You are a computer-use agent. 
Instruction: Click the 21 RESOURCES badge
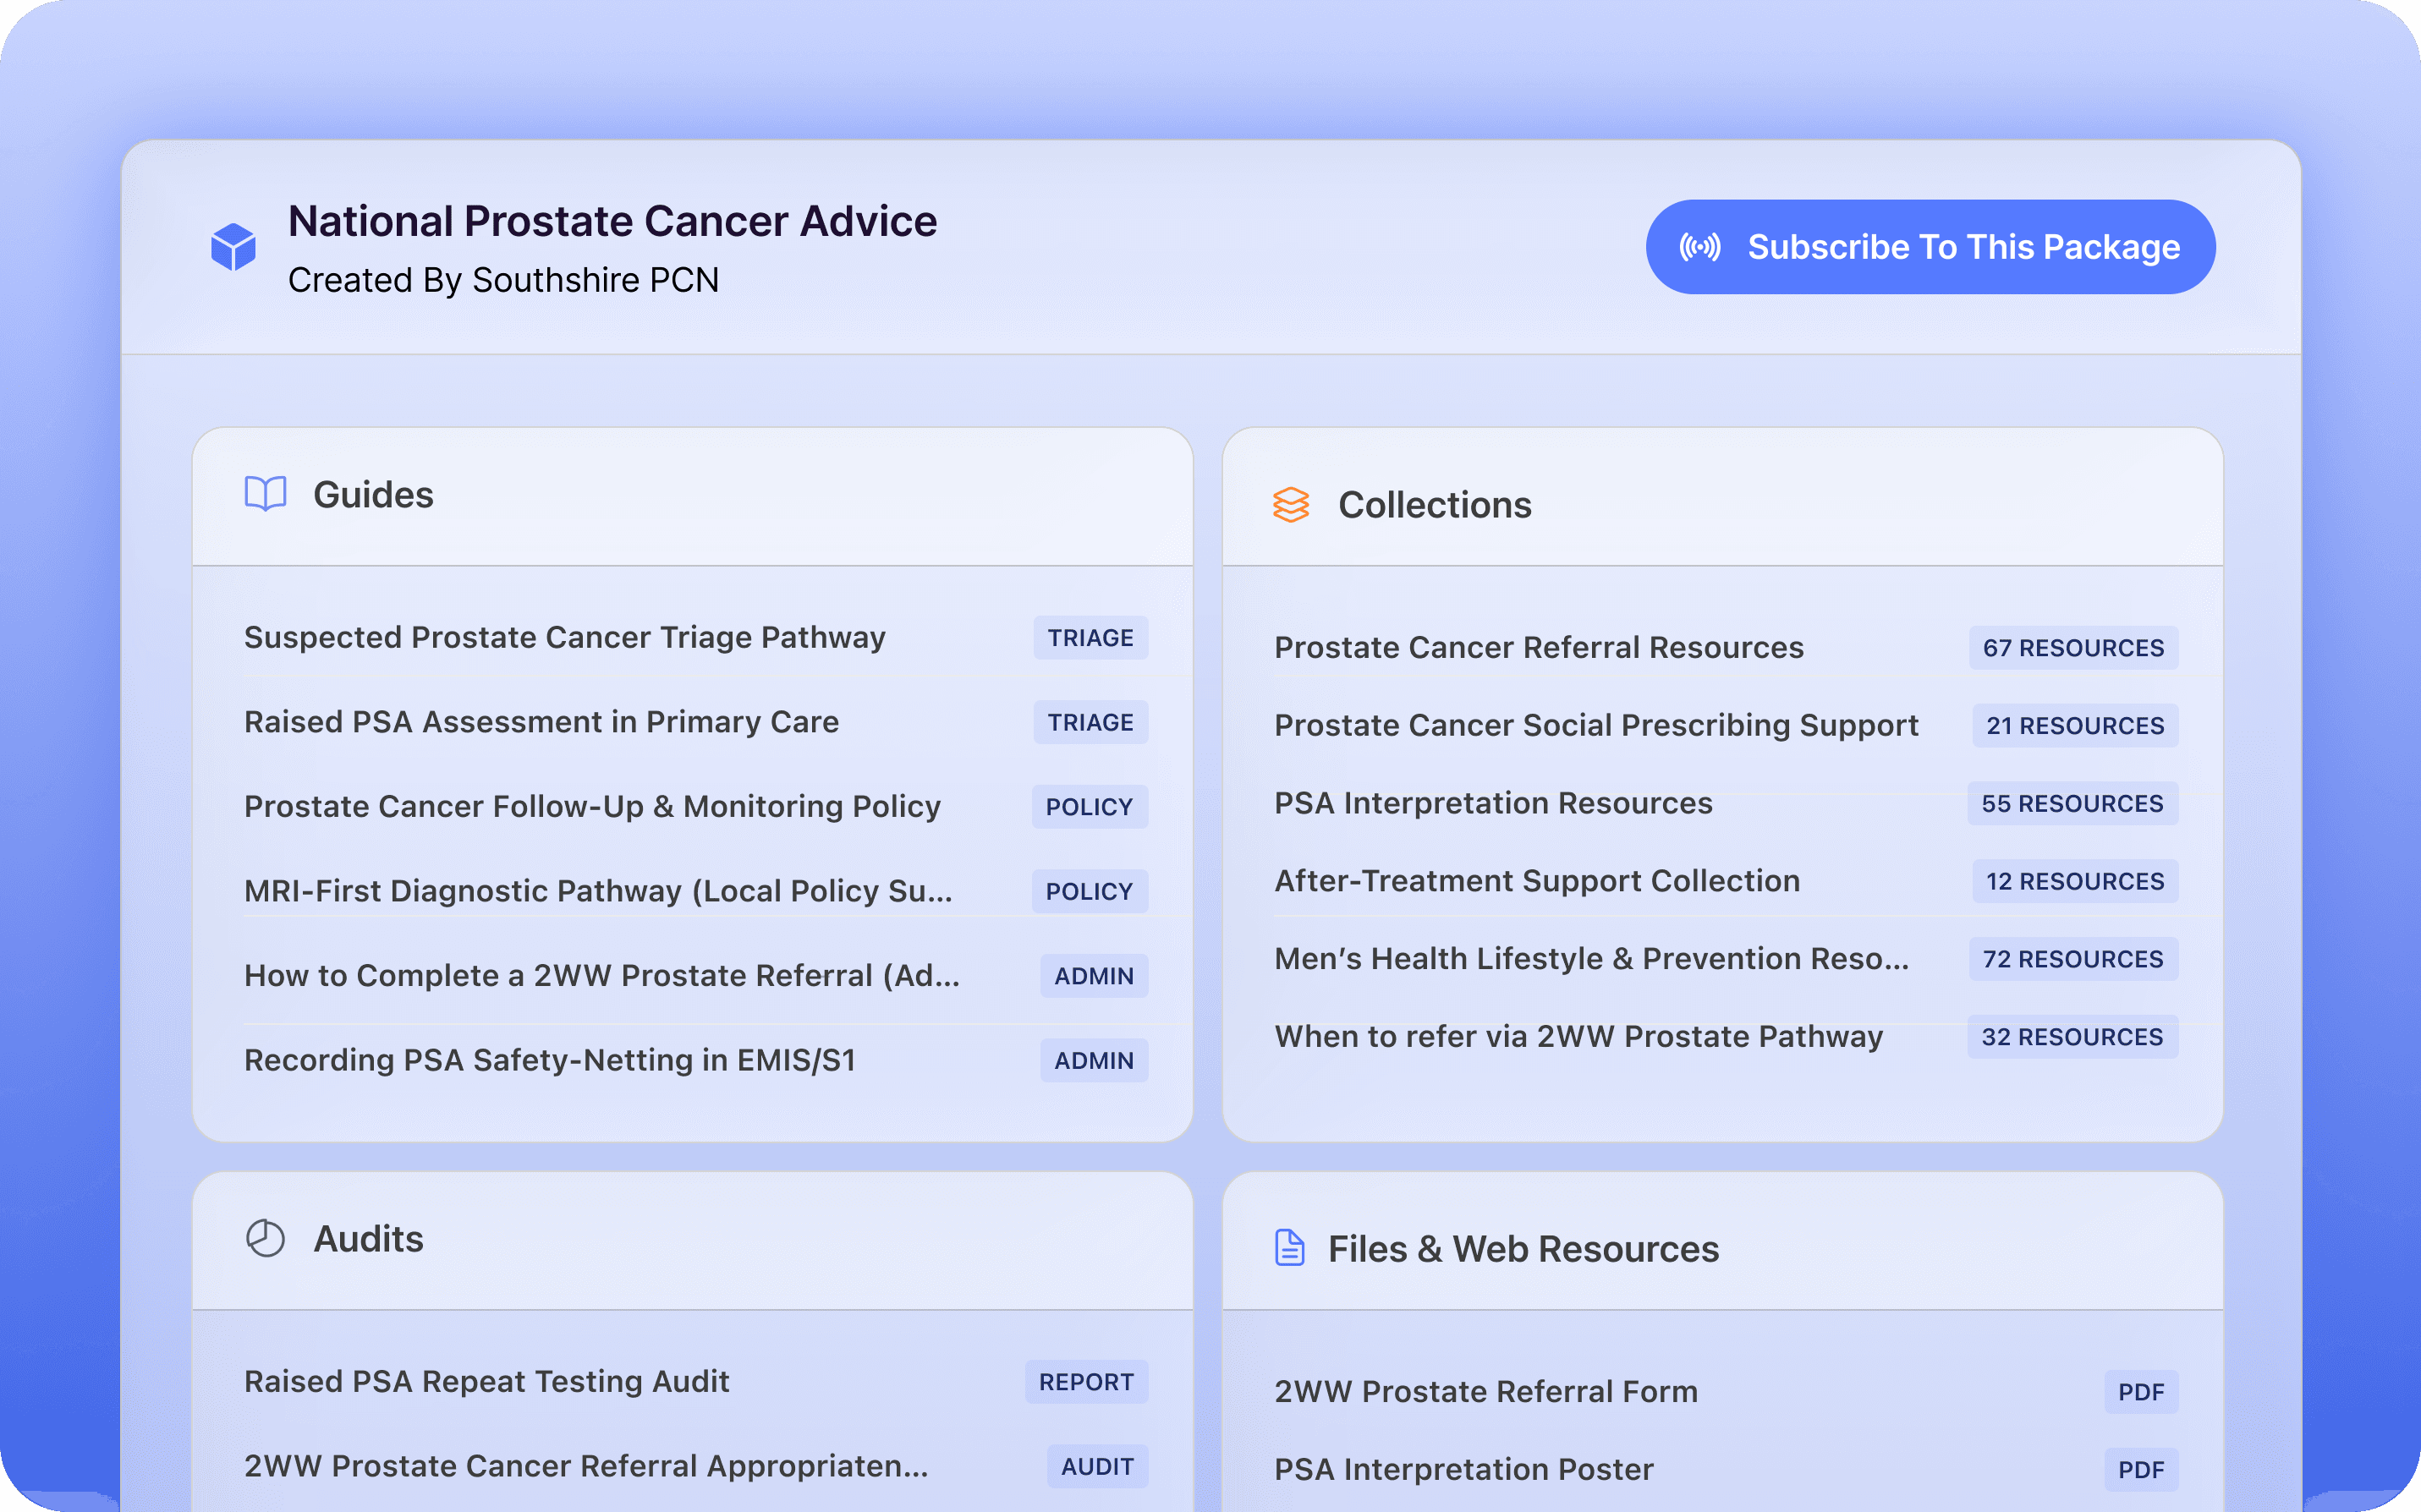pos(2074,726)
